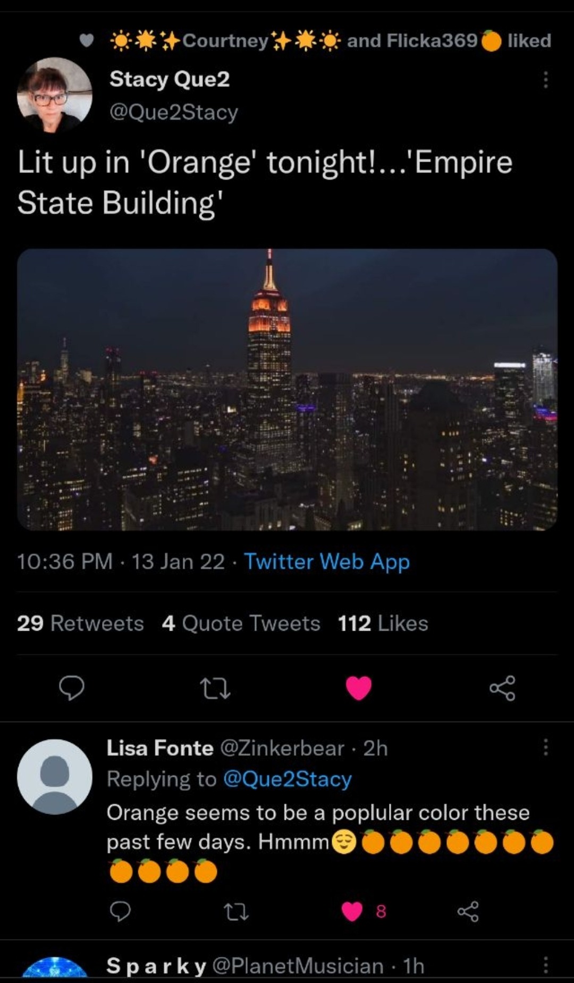Unlike the main tweet's pink heart

359,688
